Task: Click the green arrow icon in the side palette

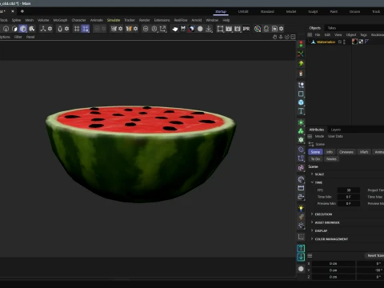Action: click(301, 64)
